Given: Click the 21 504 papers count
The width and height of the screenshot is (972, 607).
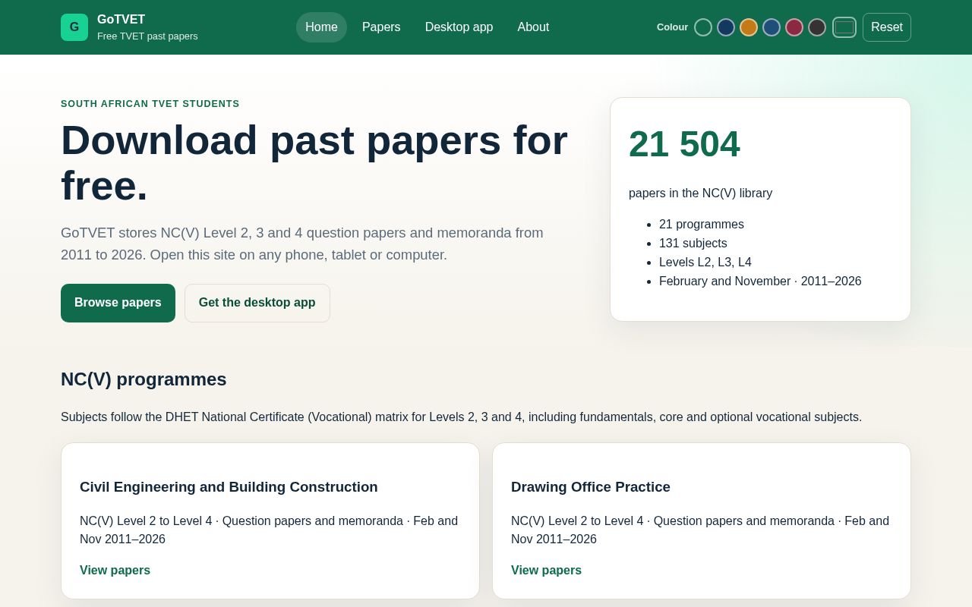Looking at the screenshot, I should tap(684, 144).
